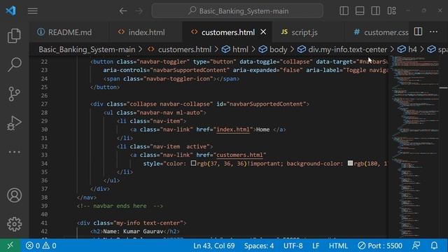The image size is (448, 252).
Task: Toggle the secondary side bar layout icon
Action: pyautogui.click(x=375, y=11)
